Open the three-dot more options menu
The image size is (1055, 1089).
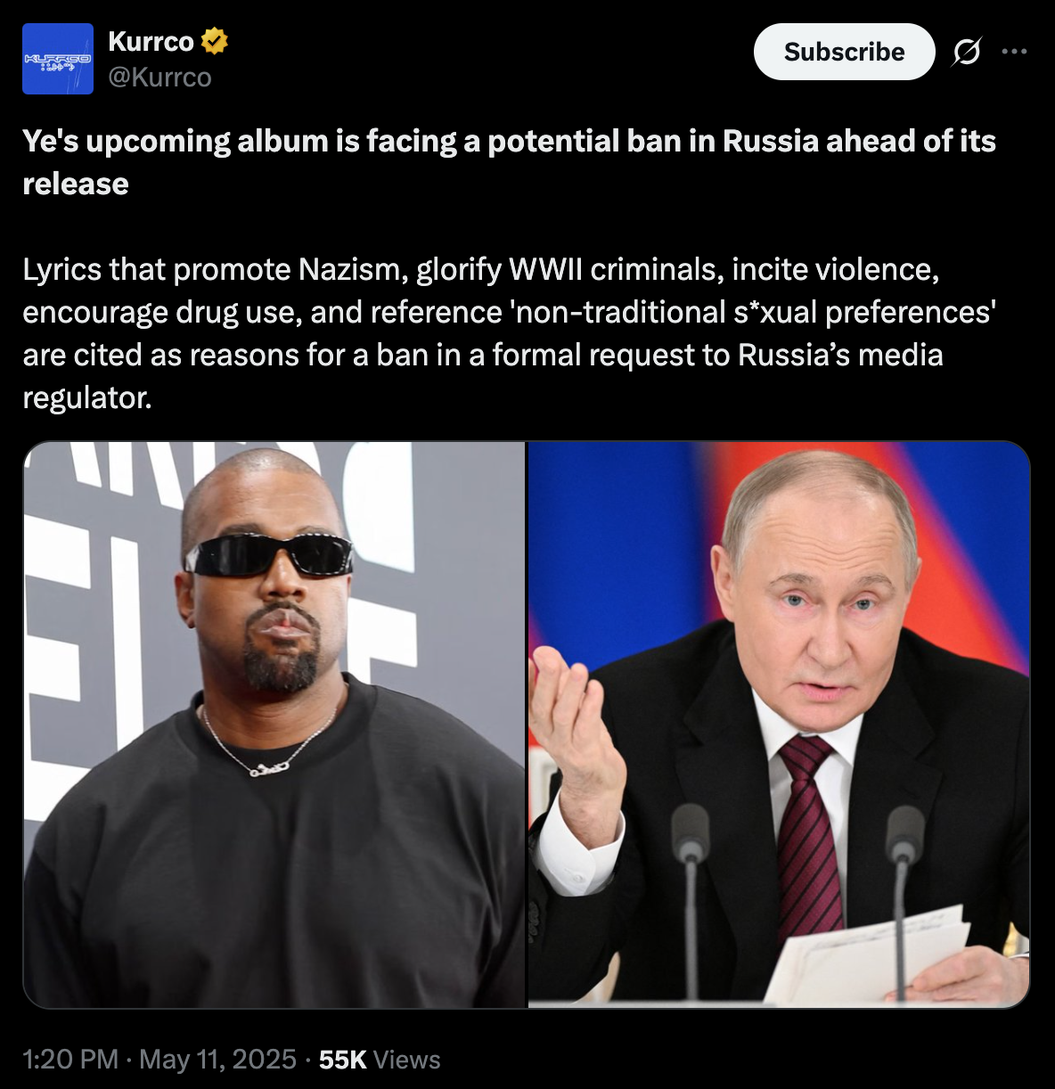[x=1014, y=52]
